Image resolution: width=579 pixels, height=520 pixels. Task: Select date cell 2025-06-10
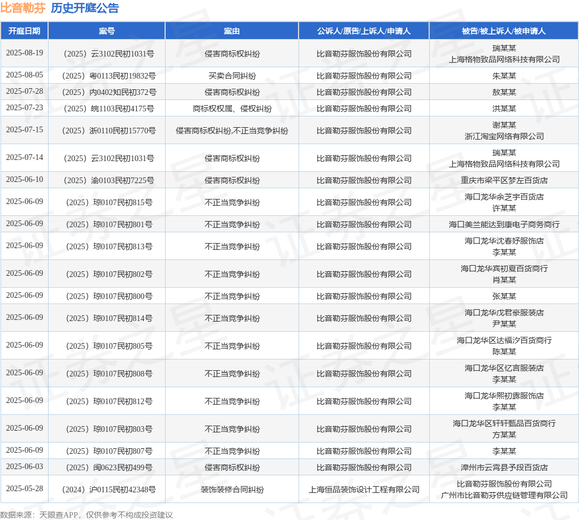click(24, 179)
